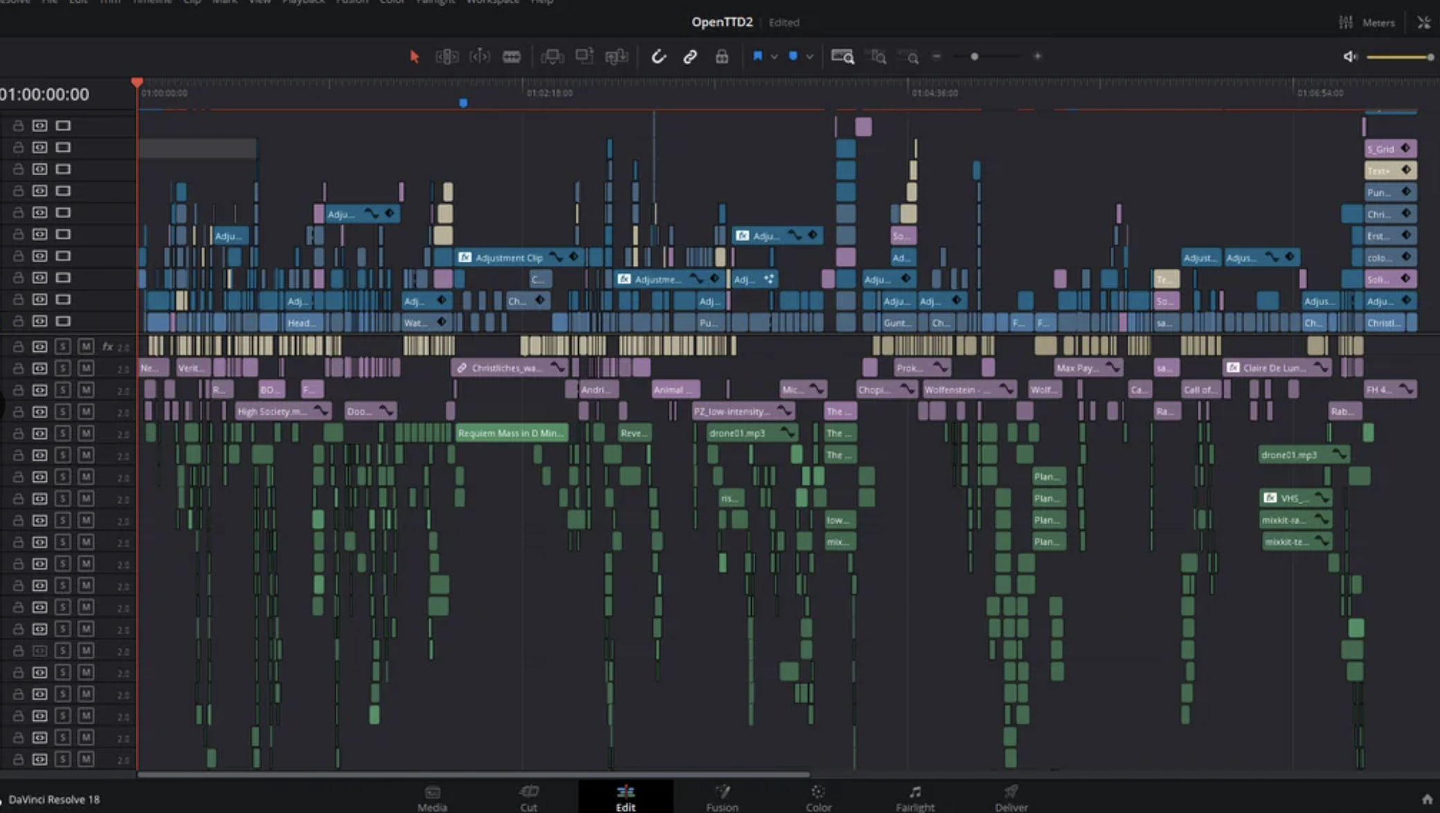
Task: Open the marker color dropdown arrow
Action: [x=809, y=57]
